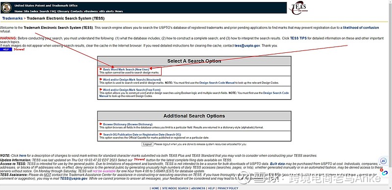The width and height of the screenshot is (392, 190).
Task: Click the red arrow beside Browse Dictionary
Action: pyautogui.click(x=101, y=124)
